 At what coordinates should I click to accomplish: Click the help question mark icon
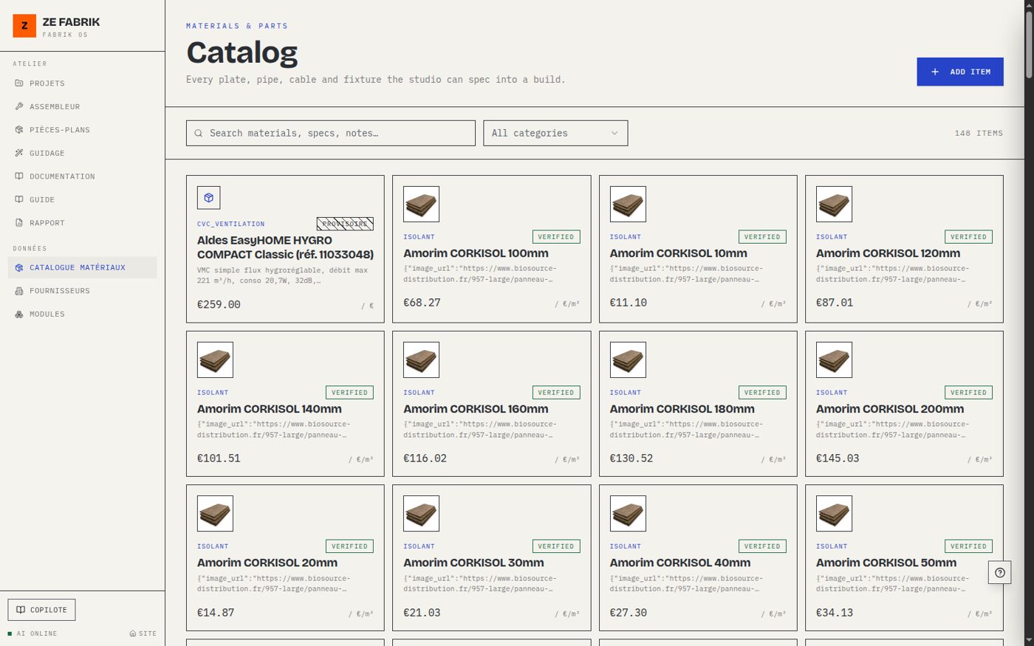click(x=1000, y=572)
